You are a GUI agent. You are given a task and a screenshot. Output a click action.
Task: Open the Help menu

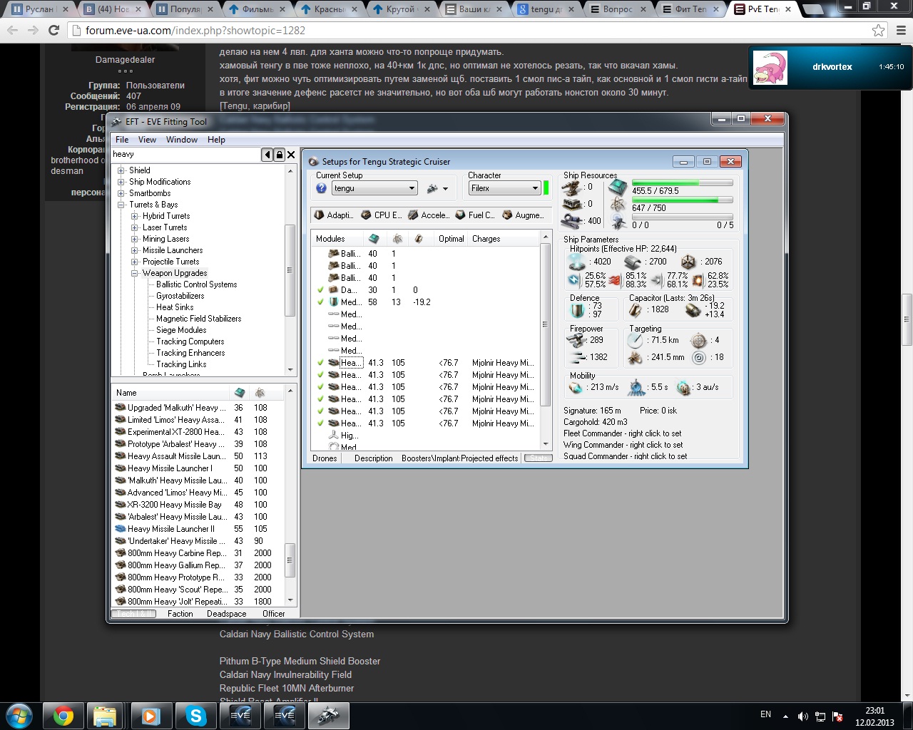pos(216,140)
